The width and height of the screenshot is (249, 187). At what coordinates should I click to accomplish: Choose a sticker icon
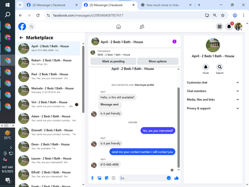pos(107,178)
